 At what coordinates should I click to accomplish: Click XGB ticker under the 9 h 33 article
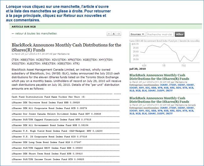pos(138,114)
